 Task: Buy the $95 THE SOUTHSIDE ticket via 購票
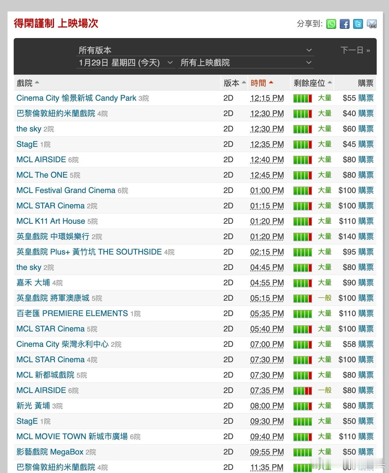366,252
